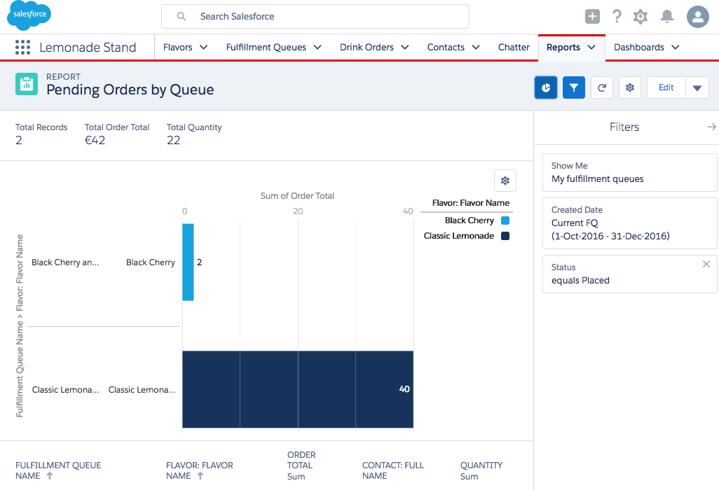Open Drink Orders tab dropdown chevron
This screenshot has height=490, width=719.
tap(405, 48)
